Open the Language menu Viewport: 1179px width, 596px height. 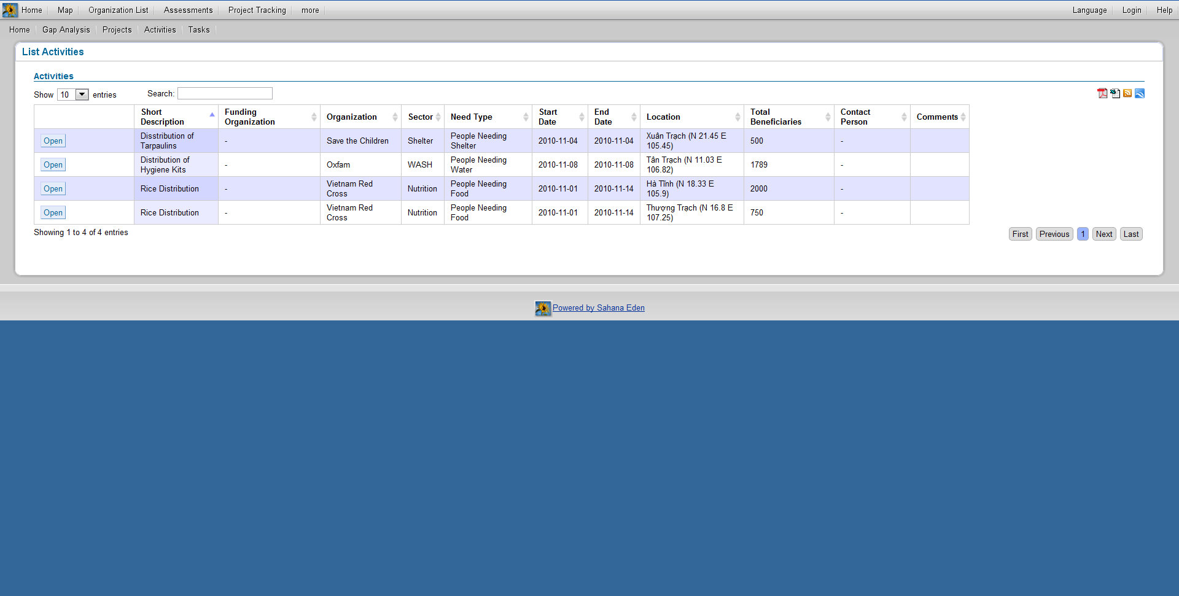coord(1089,10)
